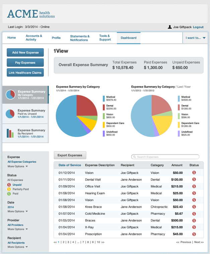Expand More Options under Expense filter
Screen dimensions: 210x254
[17, 166]
